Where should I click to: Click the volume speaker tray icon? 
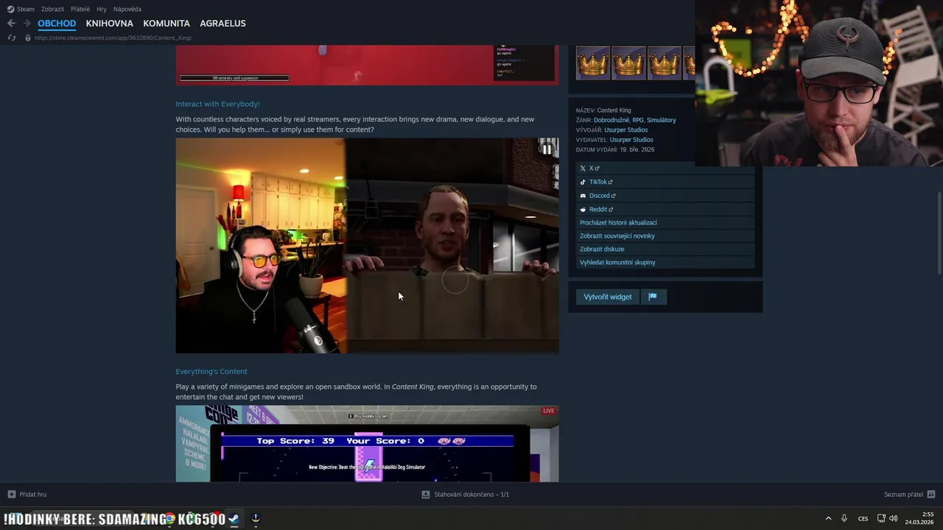tap(893, 518)
